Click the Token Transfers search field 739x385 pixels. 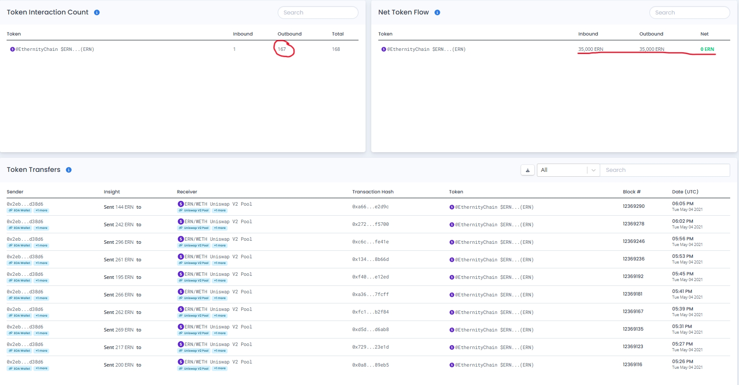665,170
